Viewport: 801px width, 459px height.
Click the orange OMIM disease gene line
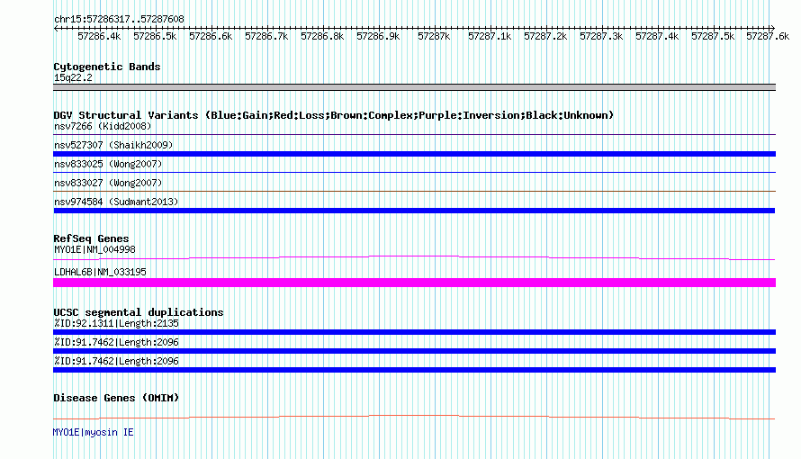point(414,417)
